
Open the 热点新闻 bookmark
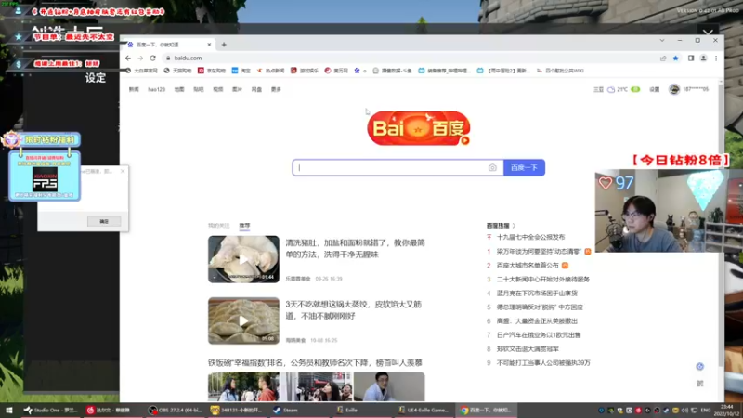click(270, 71)
